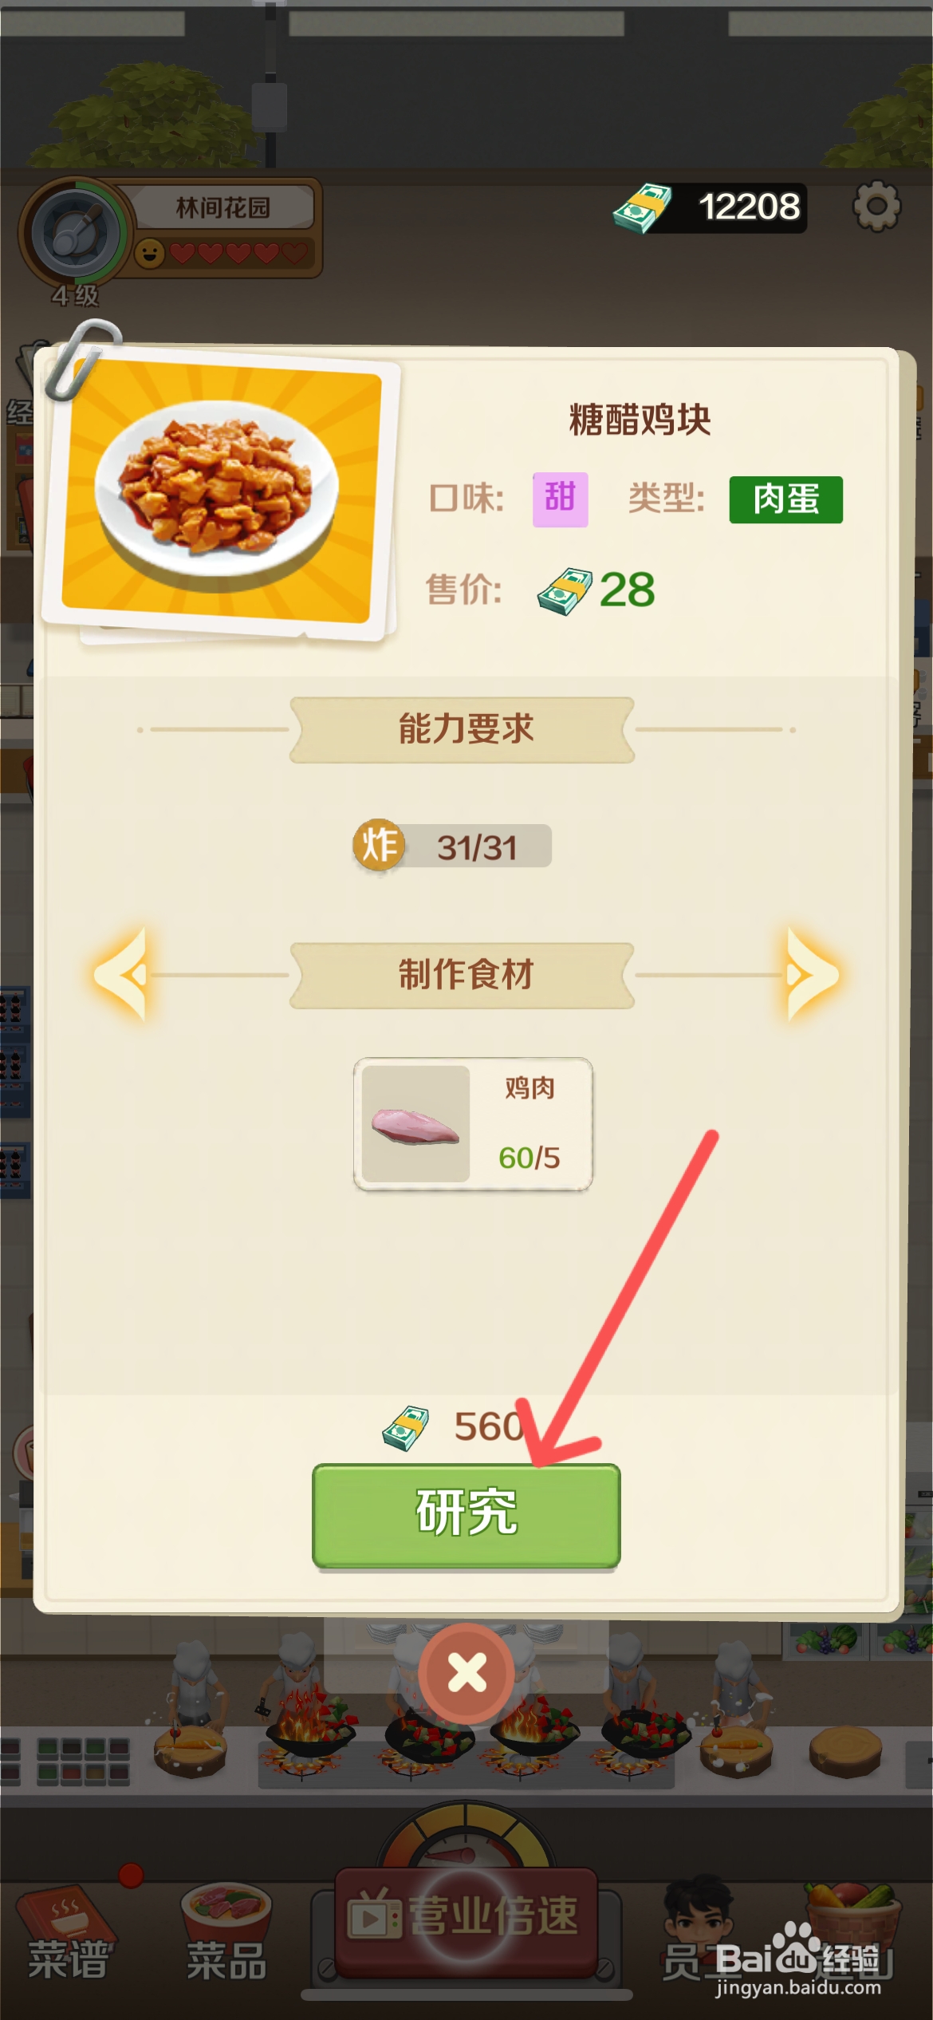Tap the green 肉蛋 type tag

785,499
